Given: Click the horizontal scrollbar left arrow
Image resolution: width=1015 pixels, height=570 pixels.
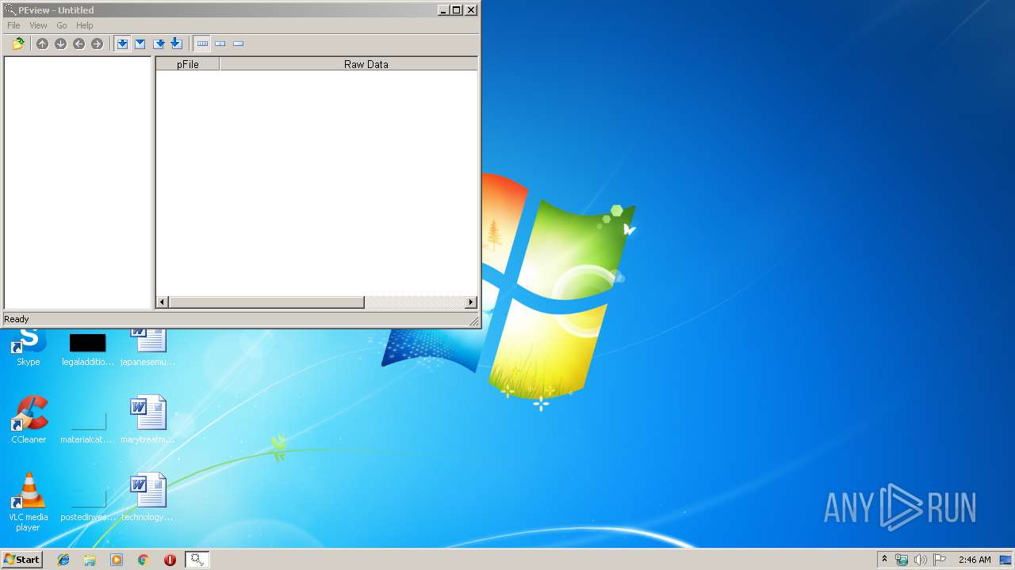Looking at the screenshot, I should (x=163, y=302).
